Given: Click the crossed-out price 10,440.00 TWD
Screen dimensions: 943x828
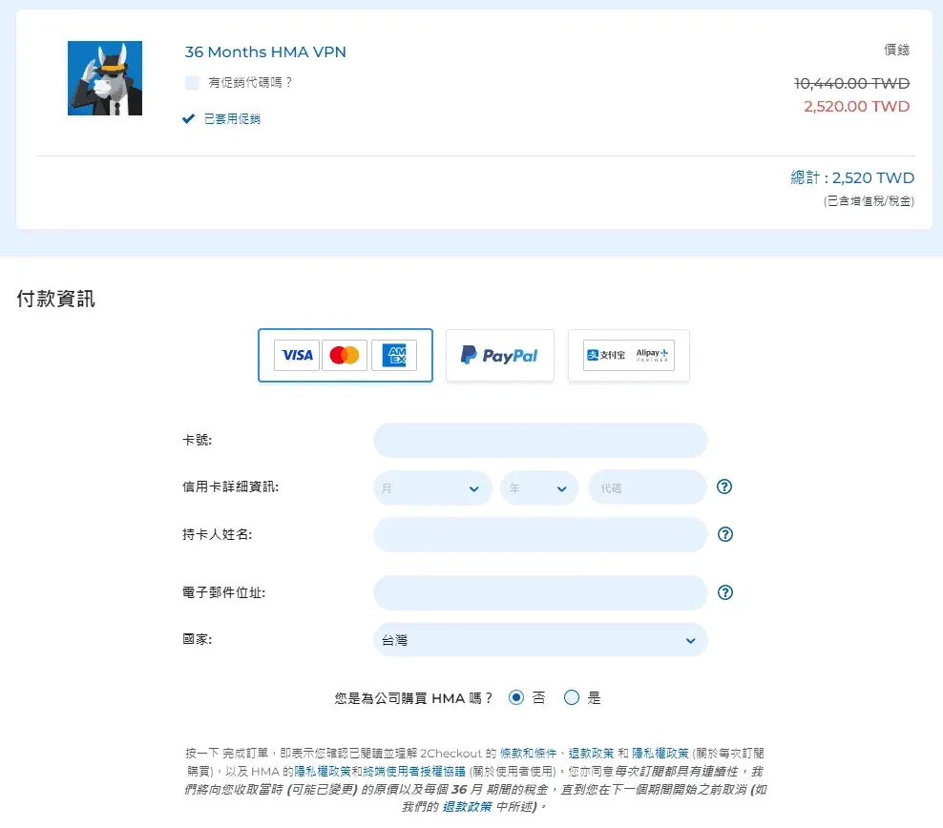Looking at the screenshot, I should click(x=851, y=84).
